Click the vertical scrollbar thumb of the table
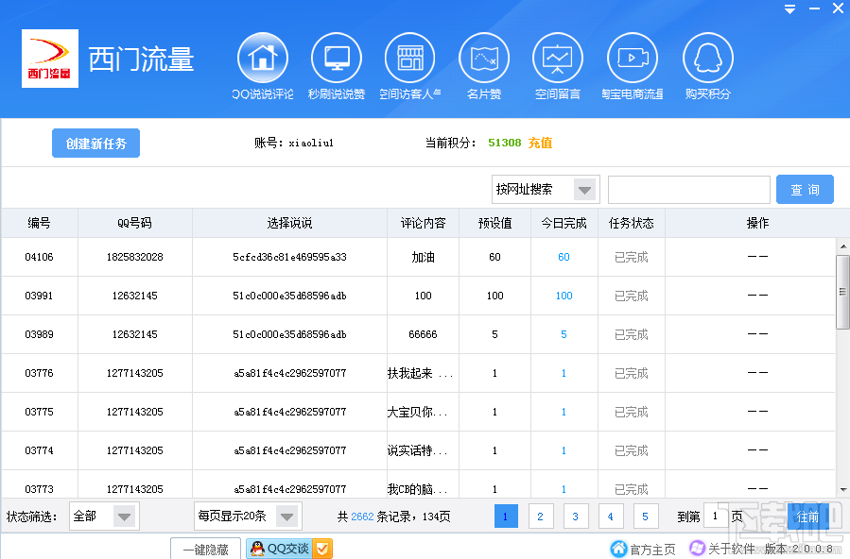Screen dimensions: 850x559 pos(842,291)
